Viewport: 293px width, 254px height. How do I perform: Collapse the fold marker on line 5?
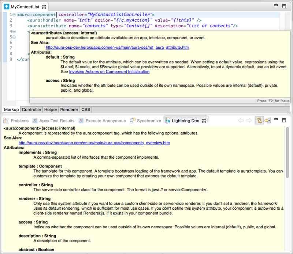point(14,37)
